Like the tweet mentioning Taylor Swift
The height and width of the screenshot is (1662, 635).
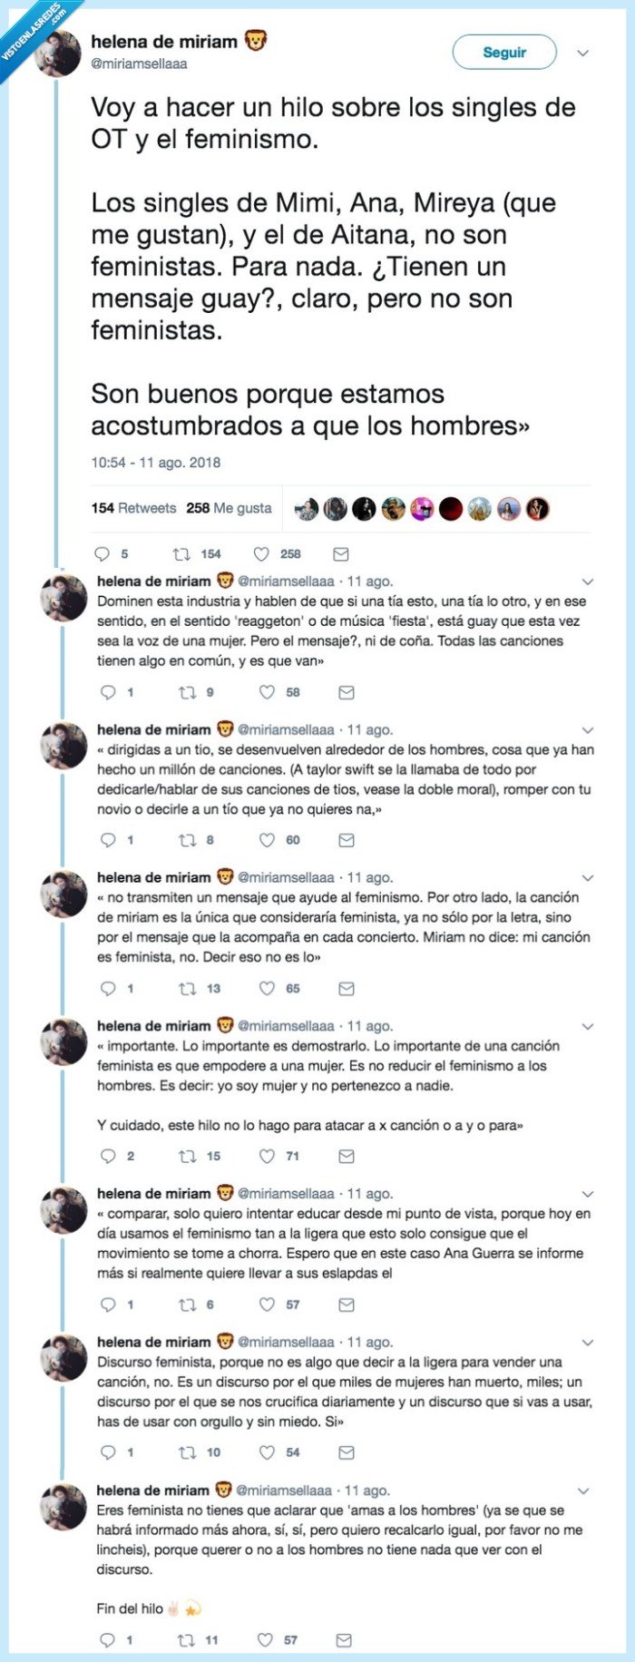click(x=266, y=840)
